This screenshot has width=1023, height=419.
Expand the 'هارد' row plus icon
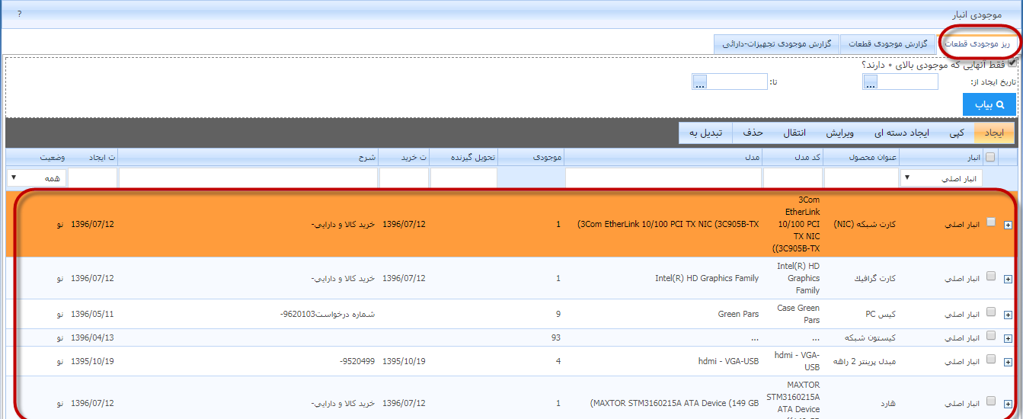pos(1009,404)
